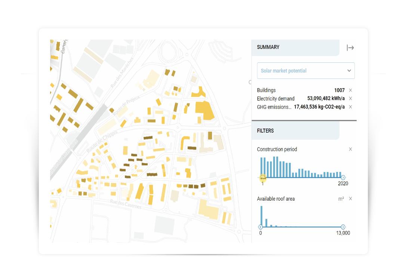Click the m² unit label for roof area
This screenshot has width=400, height=275.
tap(341, 199)
